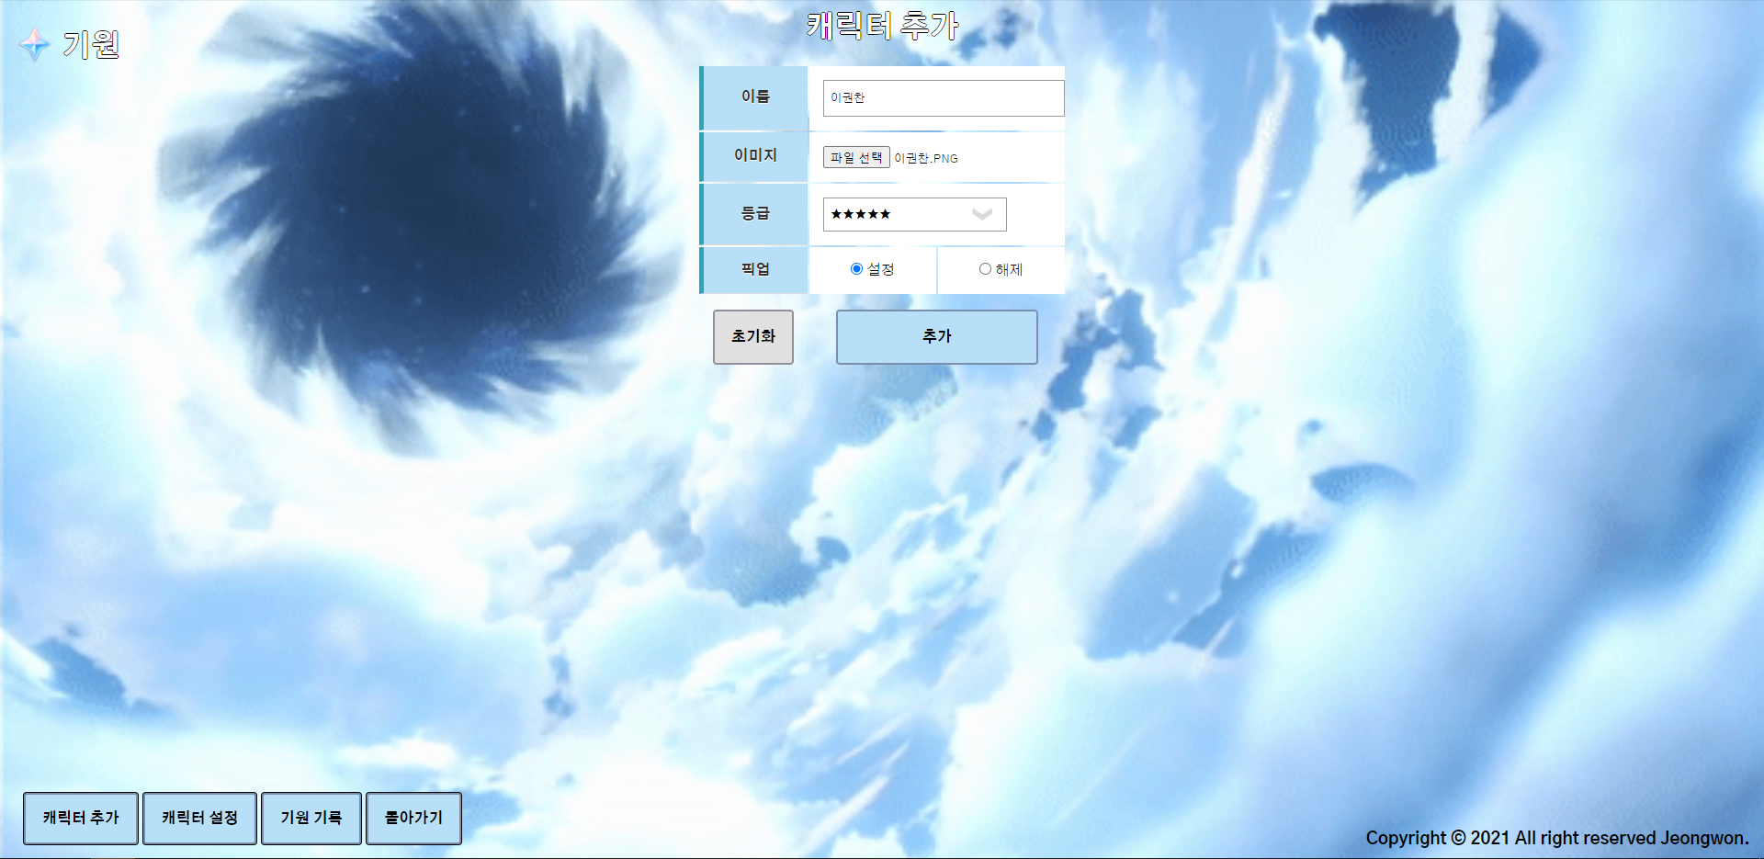Select the 설정 pickup radio button
Image resolution: width=1764 pixels, height=859 pixels.
coord(856,269)
